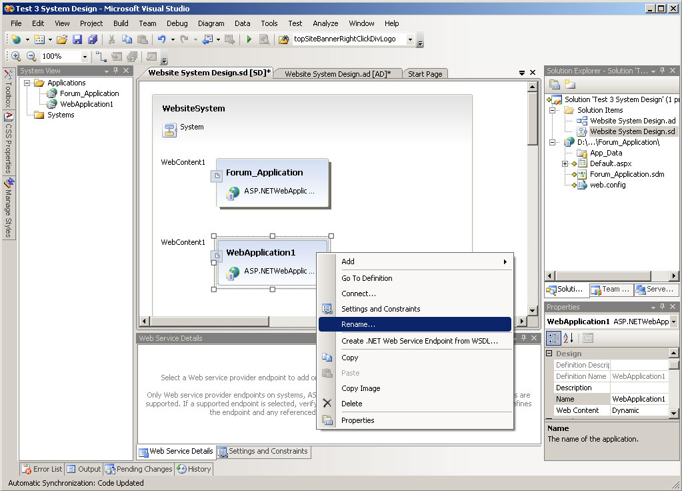Click the Solution Explorer horizontal scrollbar thumb
This screenshot has width=682, height=491.
click(603, 276)
